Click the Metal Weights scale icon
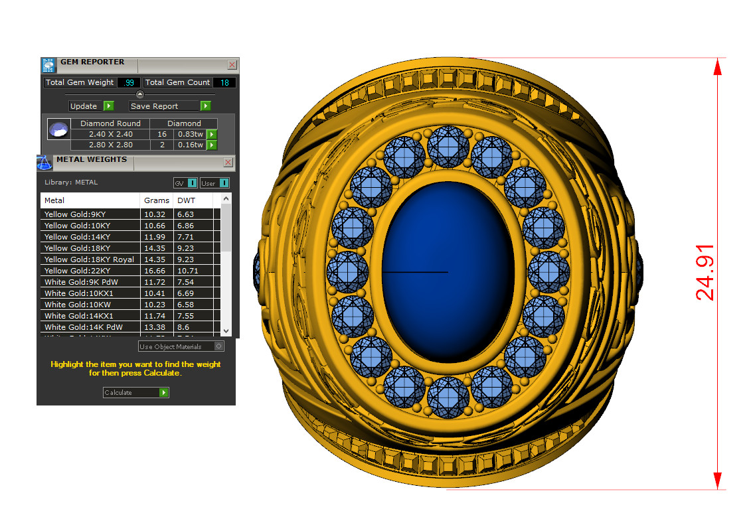Image resolution: width=751 pixels, height=511 pixels. pos(44,163)
